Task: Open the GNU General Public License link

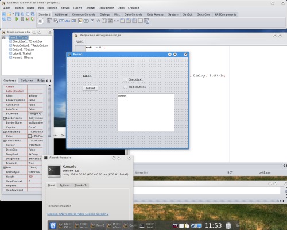Action: [78, 214]
